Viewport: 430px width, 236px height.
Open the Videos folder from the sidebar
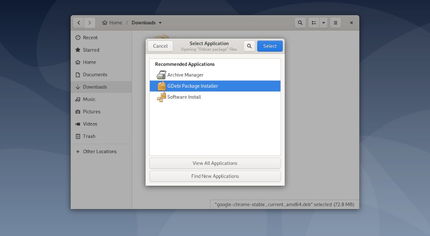pyautogui.click(x=90, y=124)
